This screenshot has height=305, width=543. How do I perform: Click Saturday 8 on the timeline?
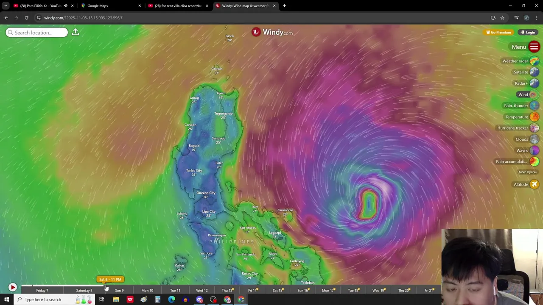pos(84,291)
